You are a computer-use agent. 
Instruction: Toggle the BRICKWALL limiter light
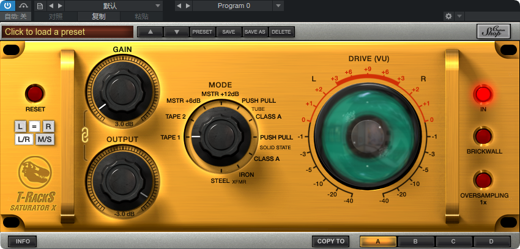(x=483, y=136)
